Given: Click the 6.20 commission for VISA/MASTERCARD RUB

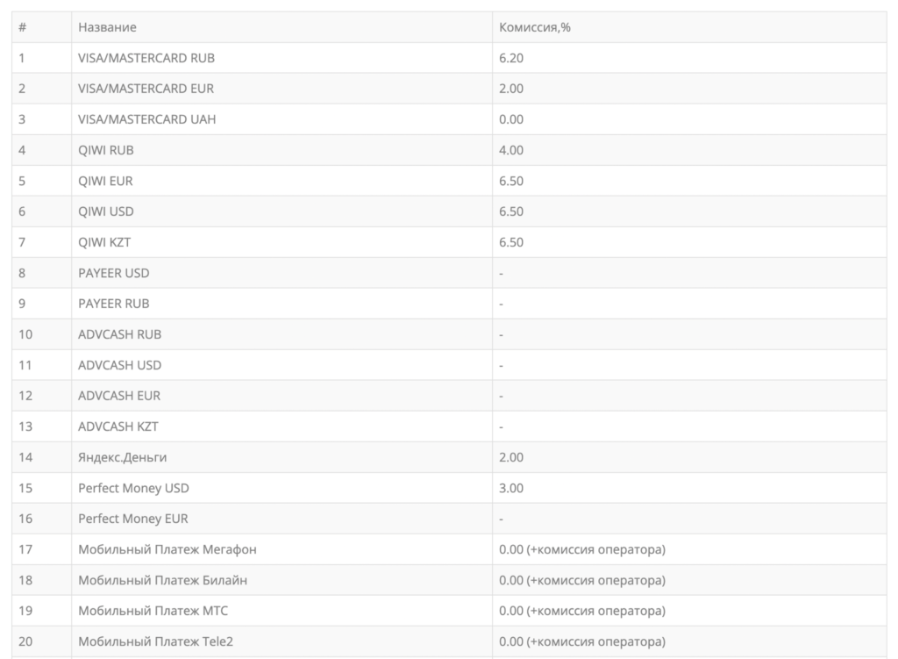Looking at the screenshot, I should [x=511, y=58].
